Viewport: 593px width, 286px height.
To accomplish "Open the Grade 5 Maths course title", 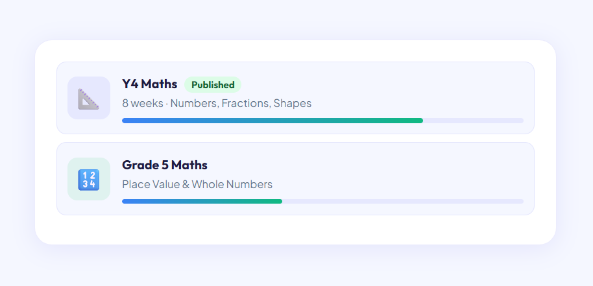I will (x=165, y=165).
